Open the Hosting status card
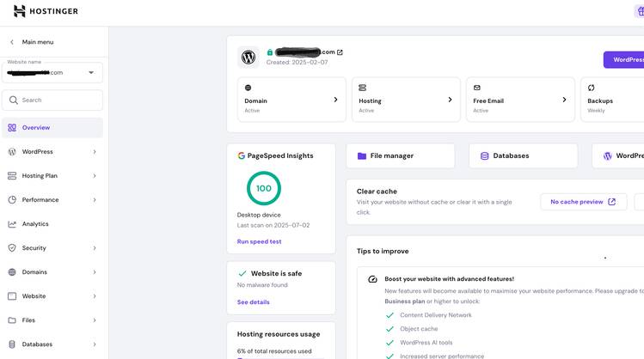644x359 pixels. click(406, 100)
